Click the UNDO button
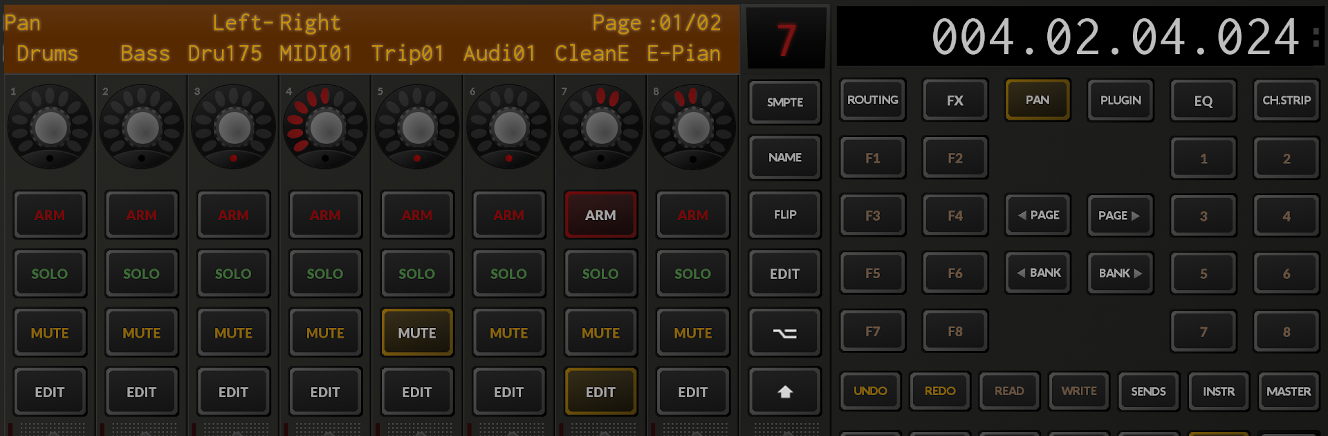The image size is (1328, 436). (x=870, y=391)
